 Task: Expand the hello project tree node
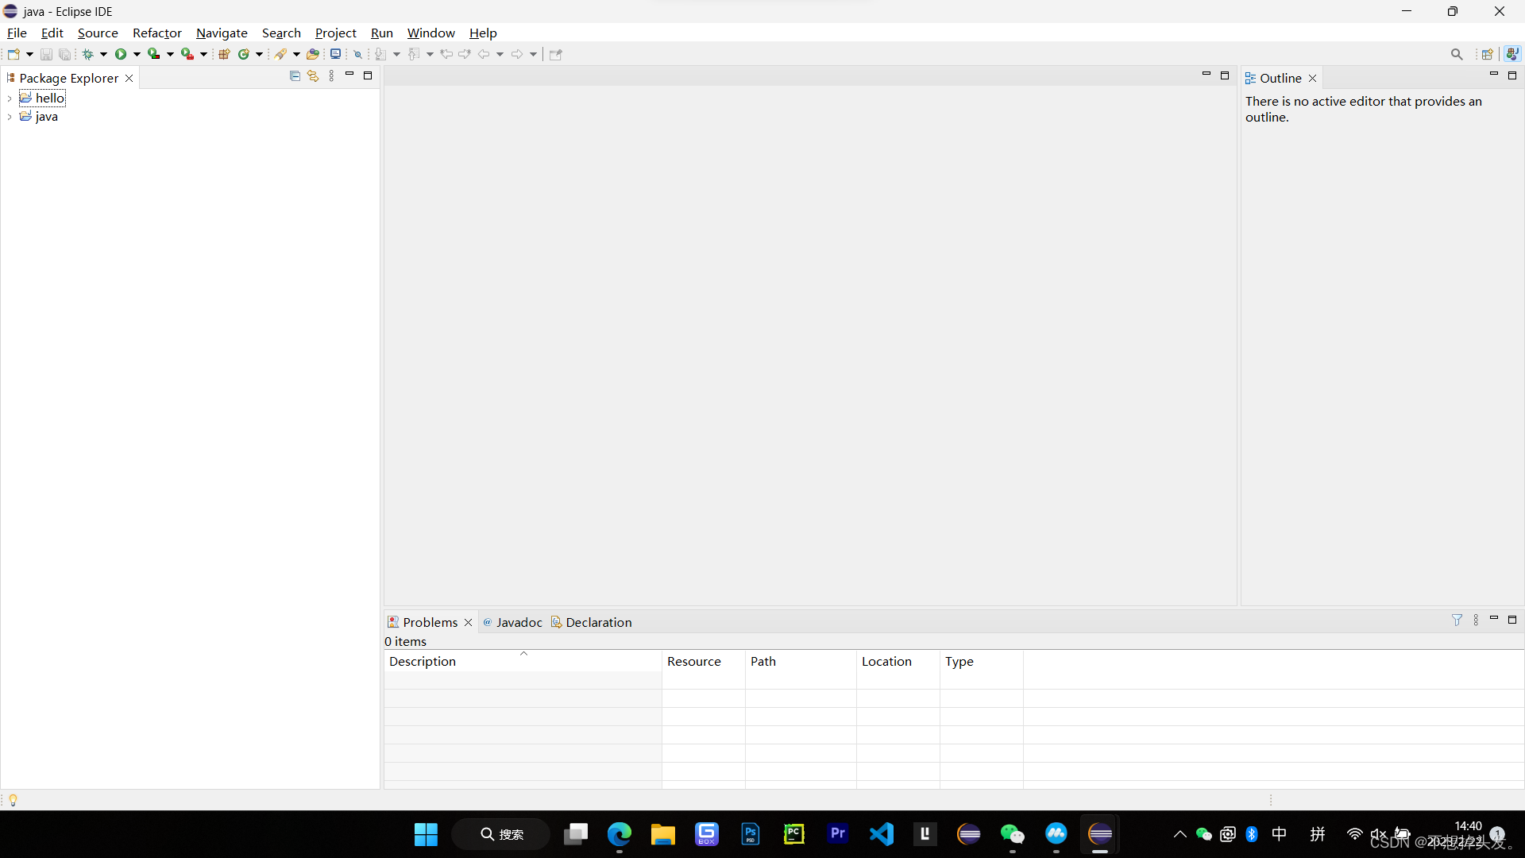pyautogui.click(x=10, y=99)
